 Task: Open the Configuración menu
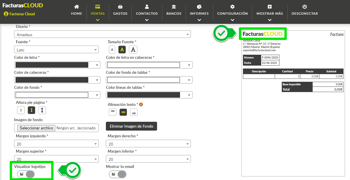232,13
